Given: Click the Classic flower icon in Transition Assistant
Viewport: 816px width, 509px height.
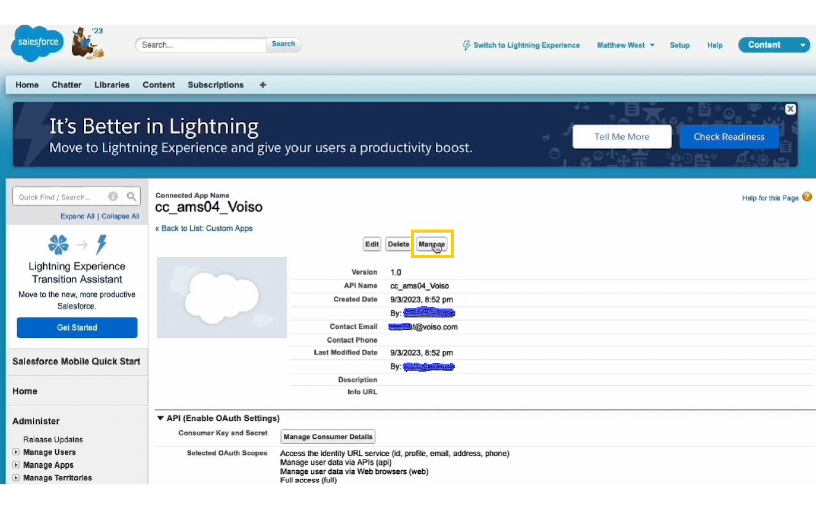Looking at the screenshot, I should [x=58, y=245].
